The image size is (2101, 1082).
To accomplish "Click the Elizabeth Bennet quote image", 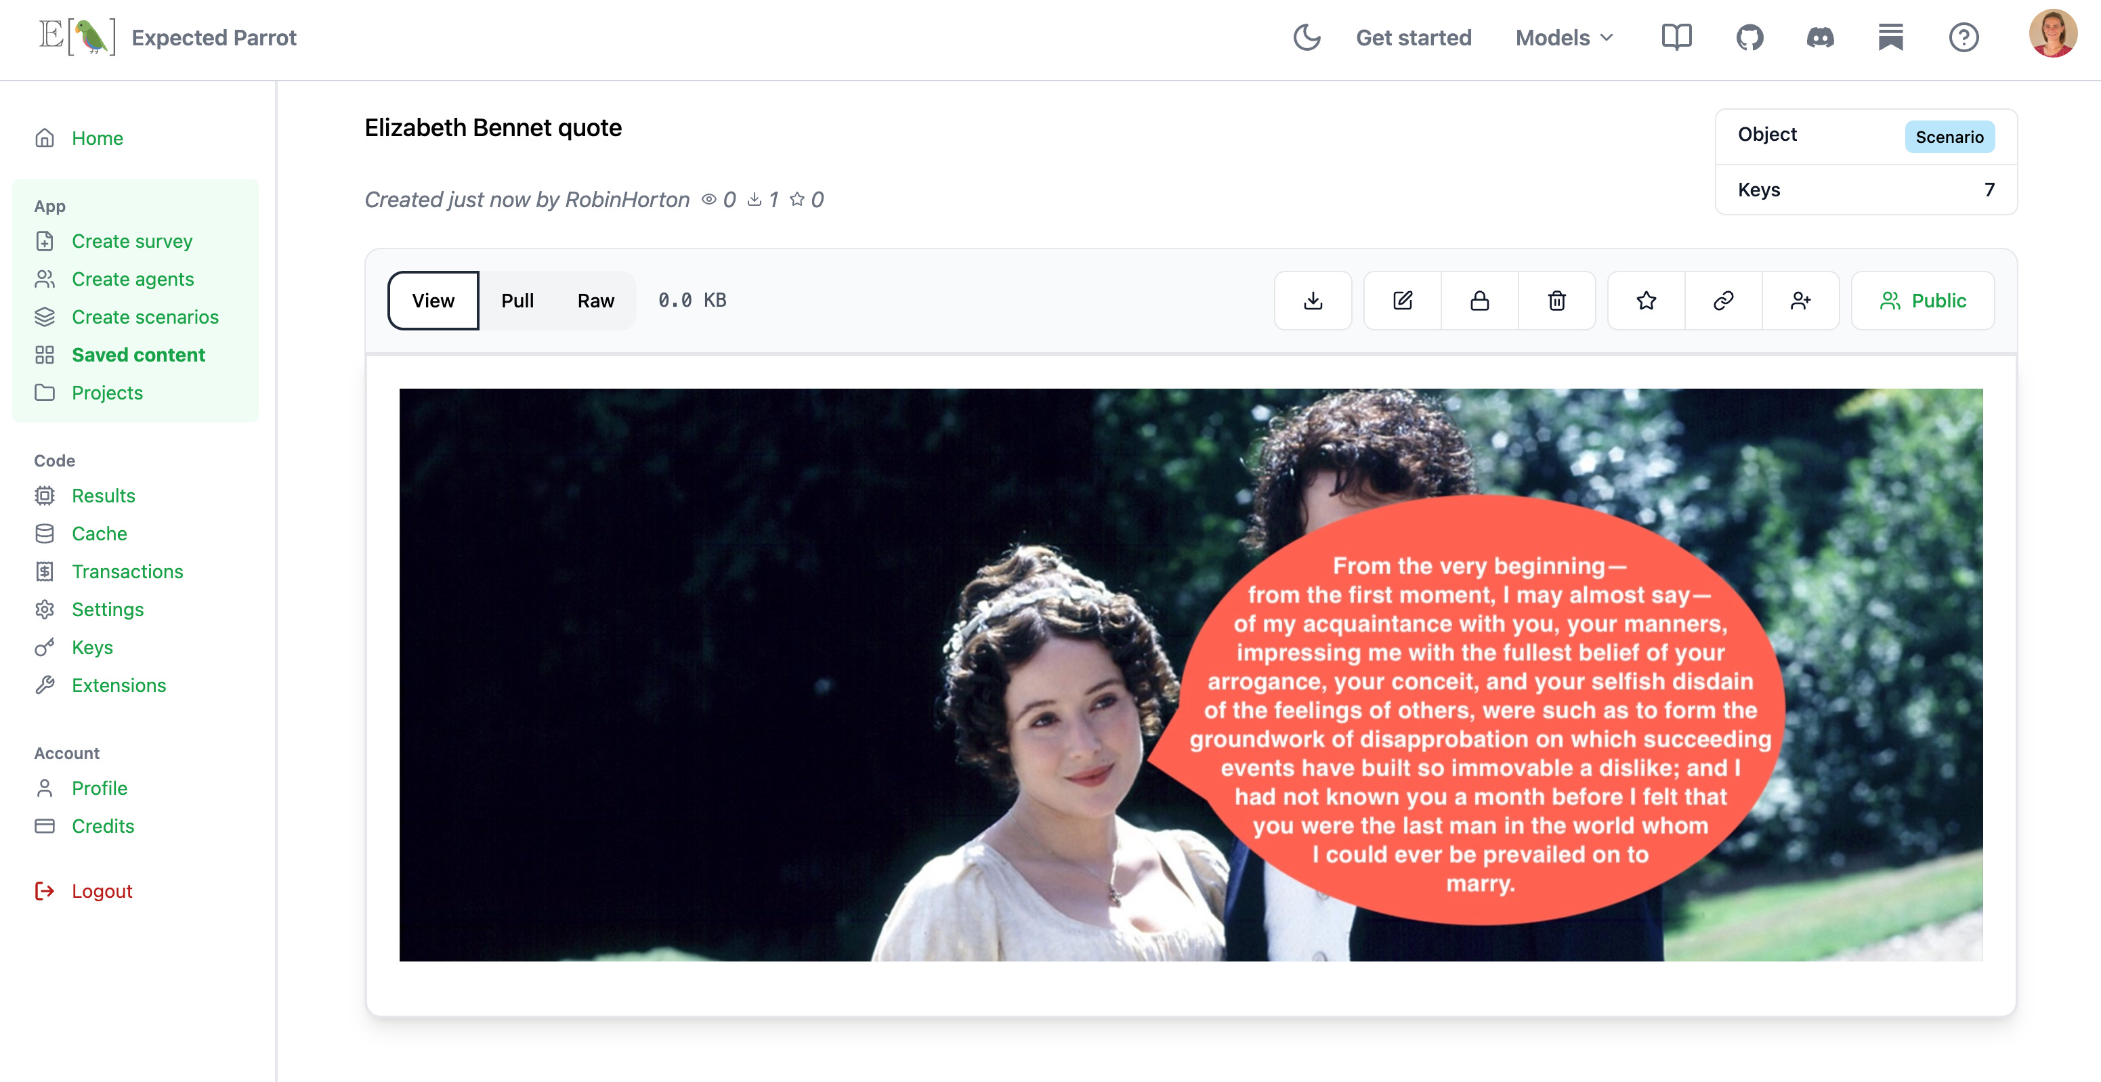I will point(1191,674).
